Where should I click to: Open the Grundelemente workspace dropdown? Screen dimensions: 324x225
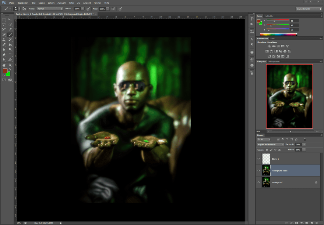(309, 9)
